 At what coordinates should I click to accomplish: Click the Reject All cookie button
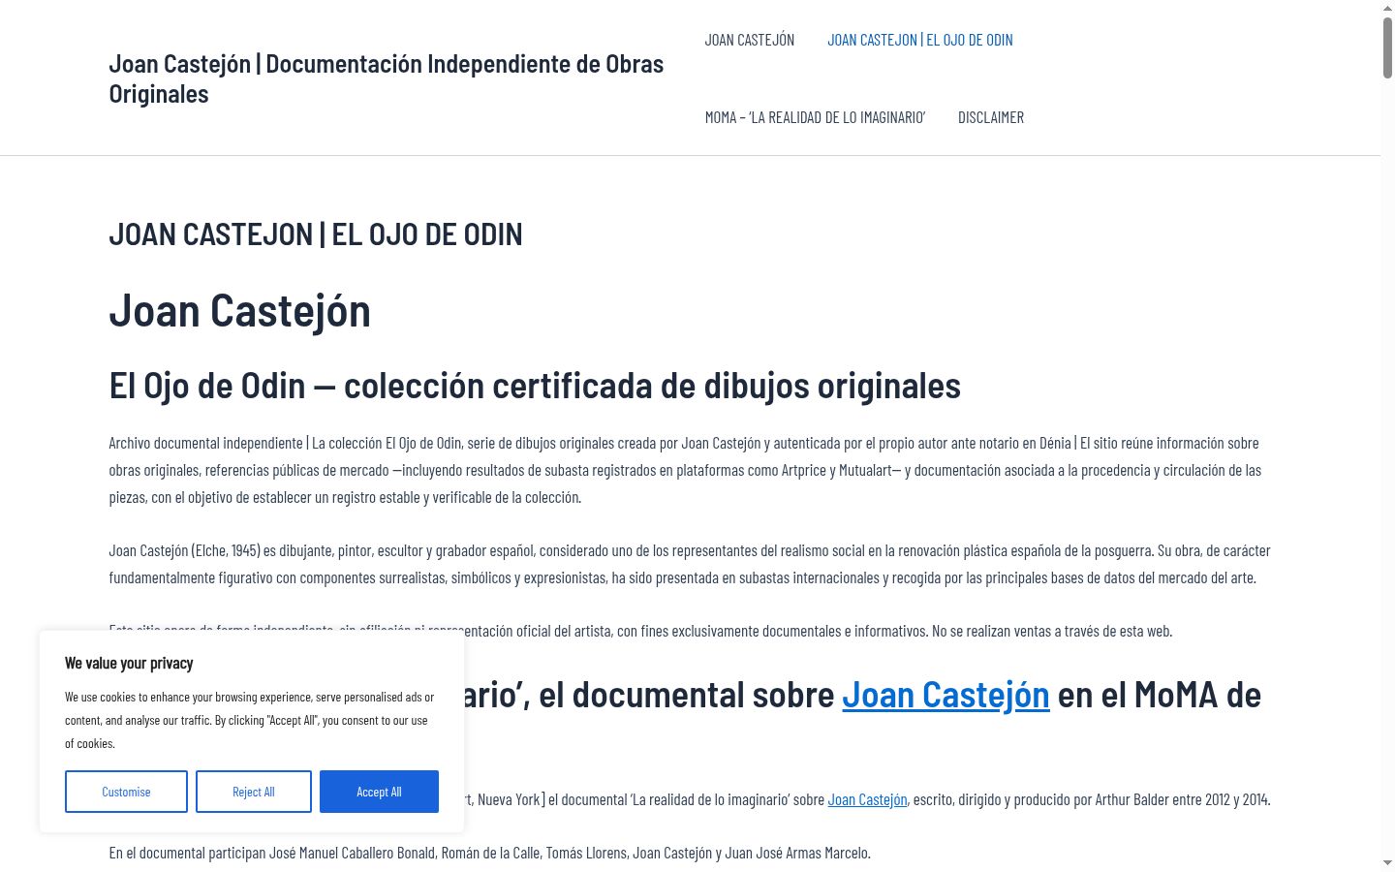(254, 792)
